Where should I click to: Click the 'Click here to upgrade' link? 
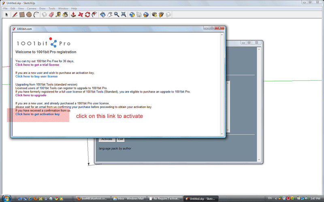point(31,95)
